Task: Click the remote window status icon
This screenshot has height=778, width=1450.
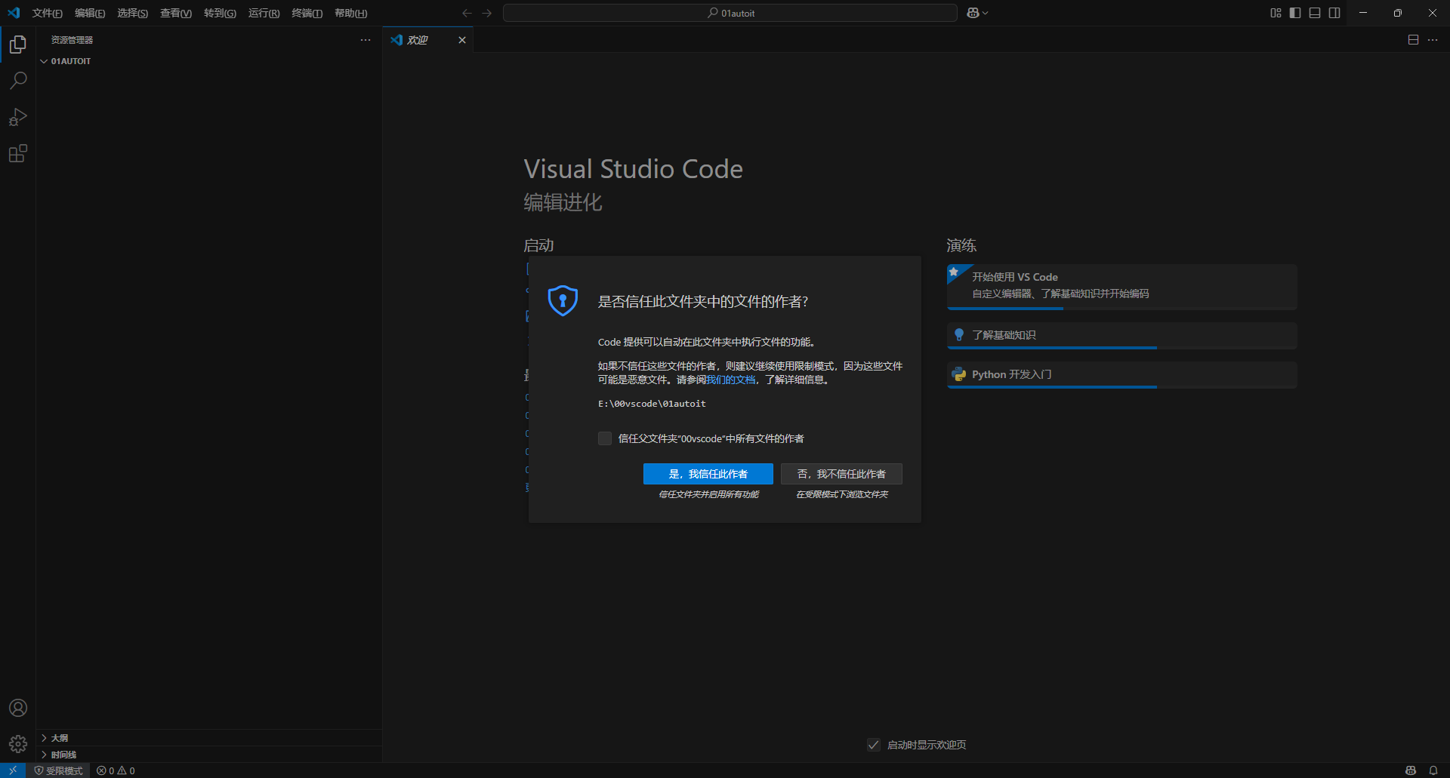Action: 13,770
